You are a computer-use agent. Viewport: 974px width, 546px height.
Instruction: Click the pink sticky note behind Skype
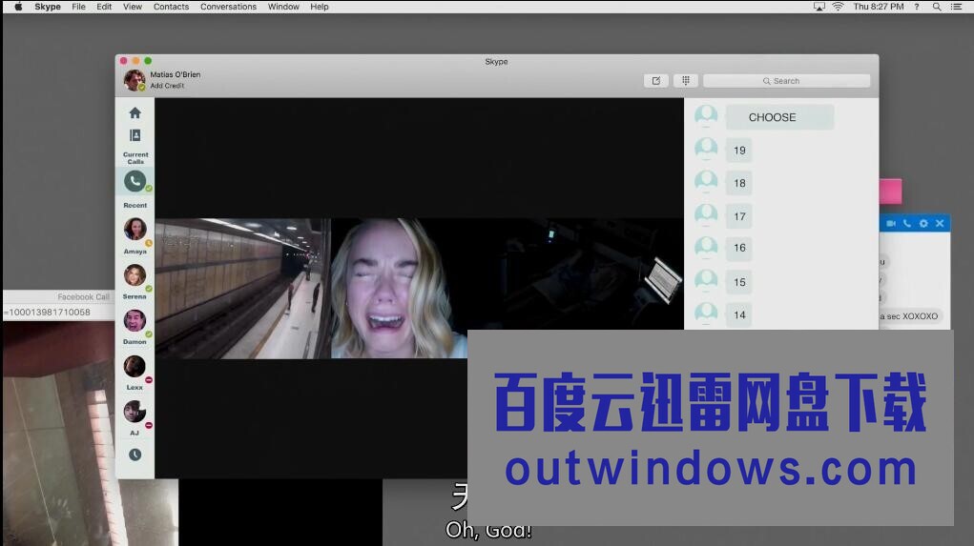(x=890, y=192)
